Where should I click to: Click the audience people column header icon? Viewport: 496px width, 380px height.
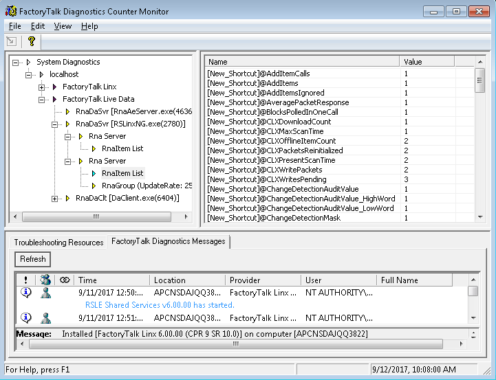point(45,280)
